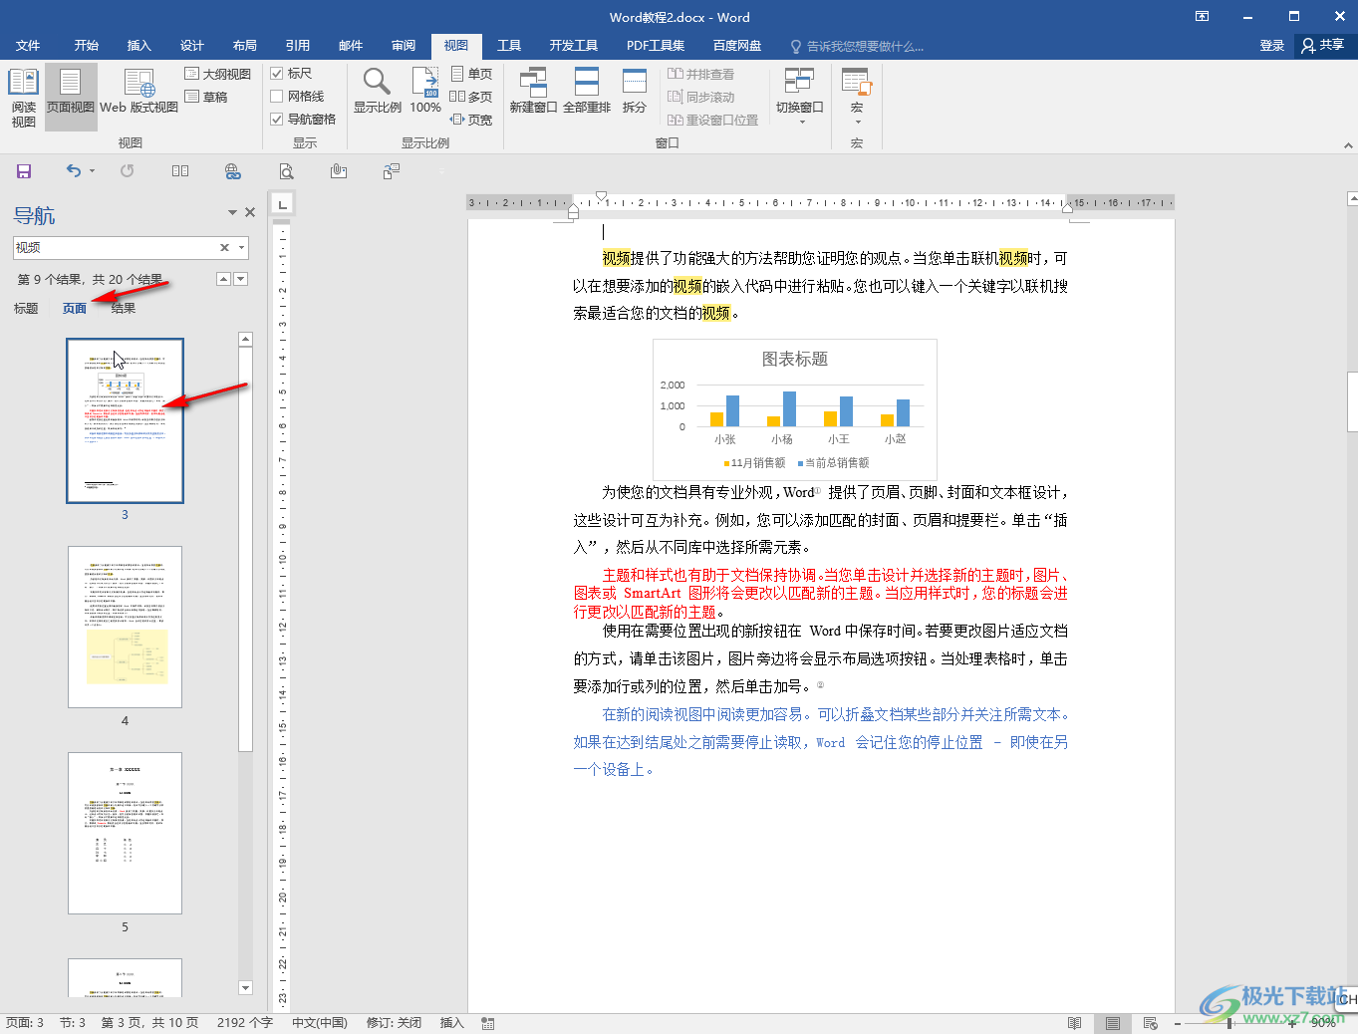The width and height of the screenshot is (1358, 1034).
Task: Click the globe link icon in quick toolbar
Action: pyautogui.click(x=233, y=171)
